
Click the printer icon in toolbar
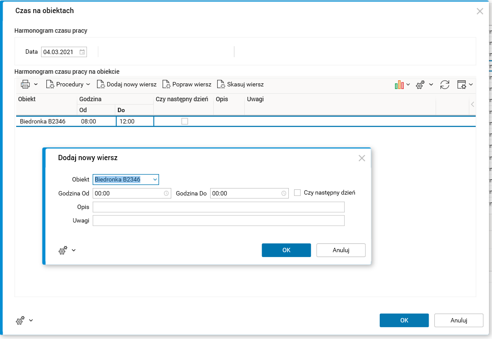tap(25, 85)
